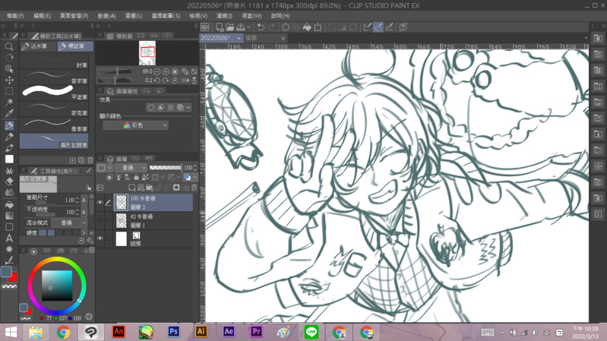Open file via folder icon in command bar
Image resolution: width=607 pixels, height=341 pixels.
[x=230, y=27]
